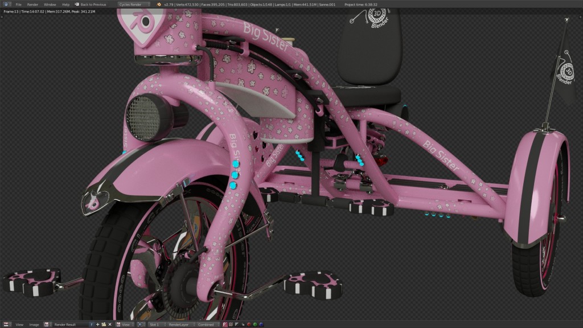Unlink the Render Result with the X button
This screenshot has height=328, width=583.
(110, 323)
